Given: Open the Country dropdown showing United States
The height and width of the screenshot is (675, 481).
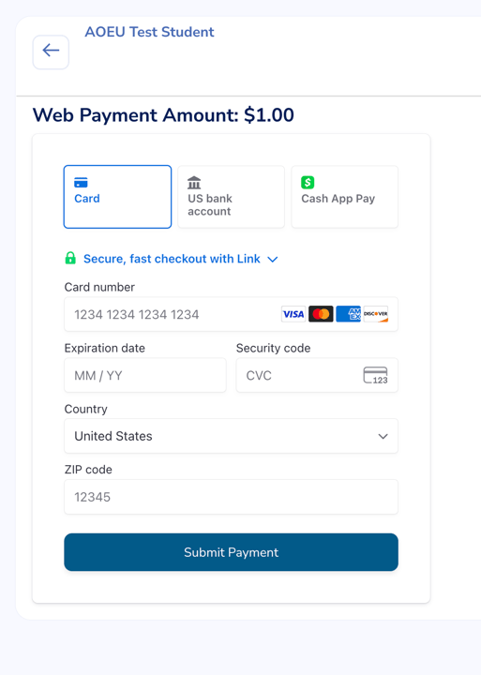Looking at the screenshot, I should [232, 436].
